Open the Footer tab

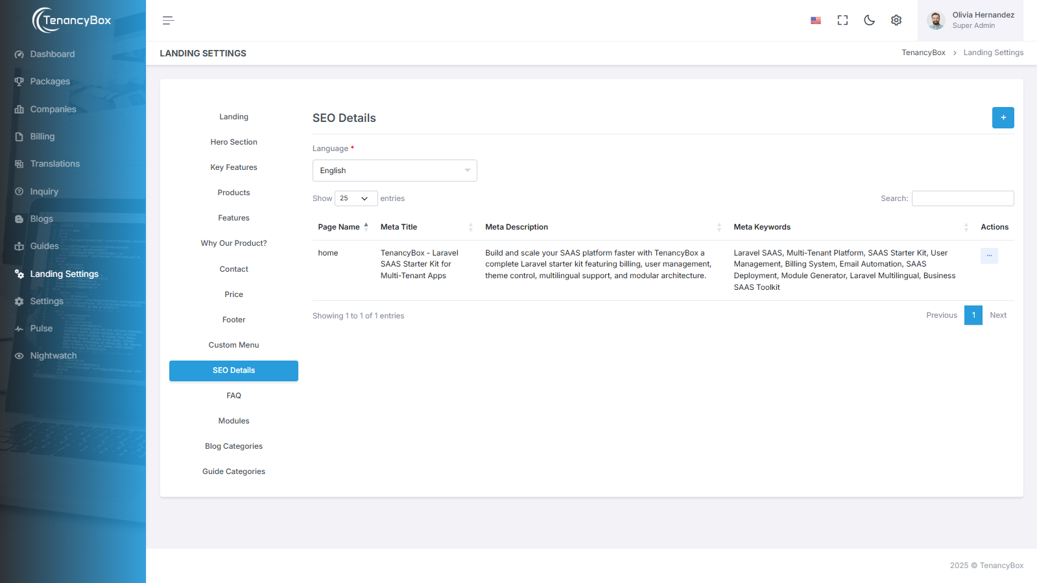coord(233,320)
